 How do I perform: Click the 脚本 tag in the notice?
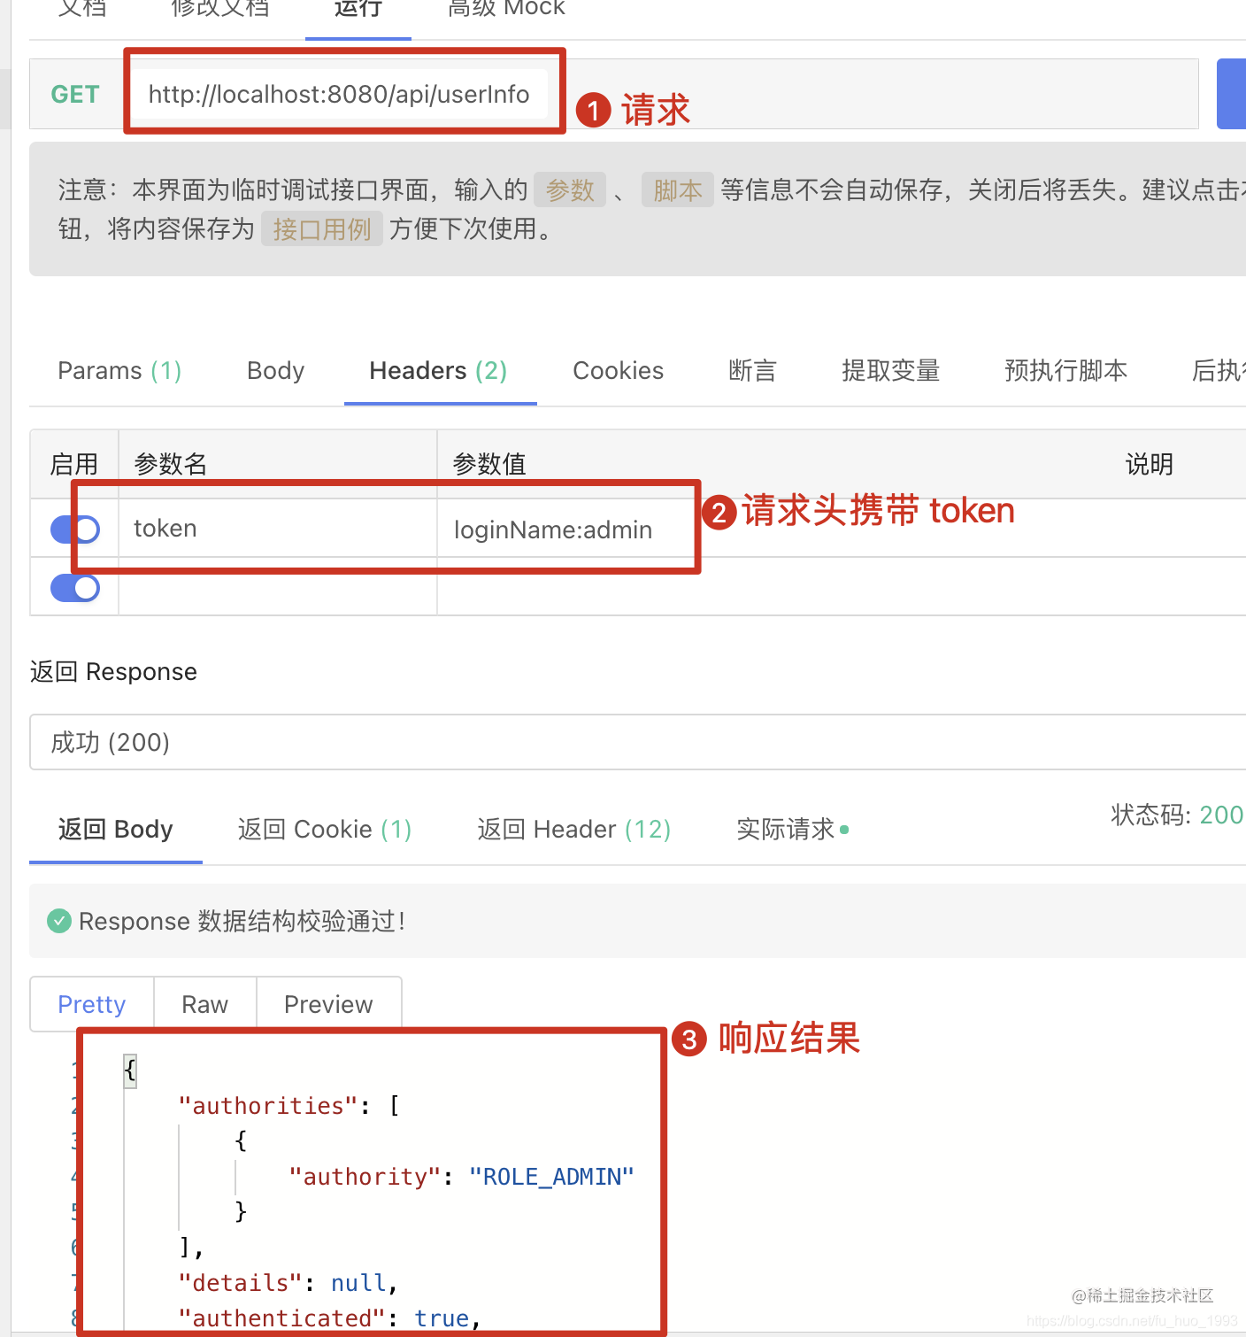coord(678,189)
